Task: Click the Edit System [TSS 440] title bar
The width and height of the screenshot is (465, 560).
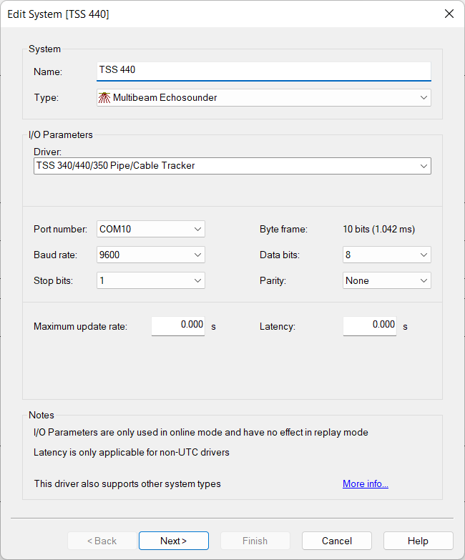Action: click(215, 14)
